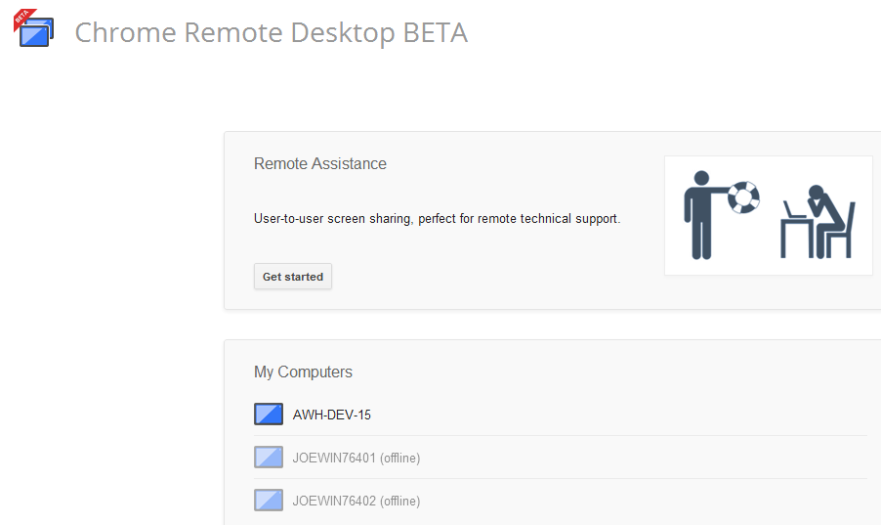The image size is (881, 525).
Task: Click the My Computers heading
Action: 303,372
